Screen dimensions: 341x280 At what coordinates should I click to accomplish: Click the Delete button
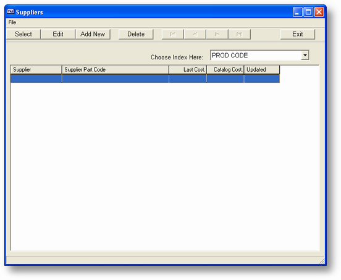click(x=136, y=34)
